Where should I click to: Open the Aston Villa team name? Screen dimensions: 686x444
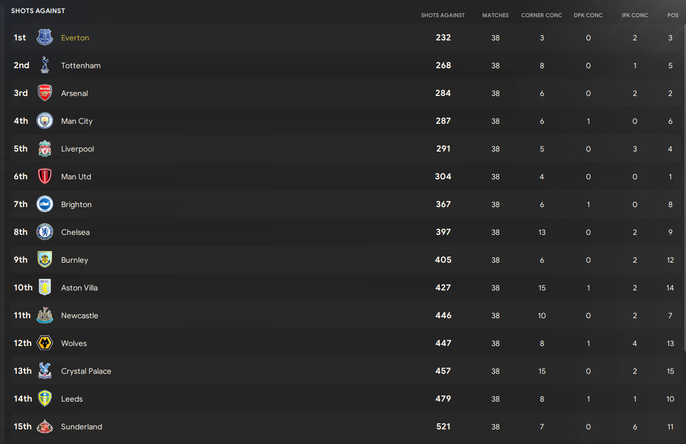click(x=79, y=288)
